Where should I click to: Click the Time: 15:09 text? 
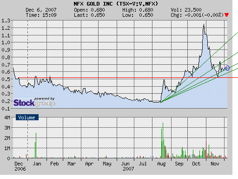pos(41,15)
